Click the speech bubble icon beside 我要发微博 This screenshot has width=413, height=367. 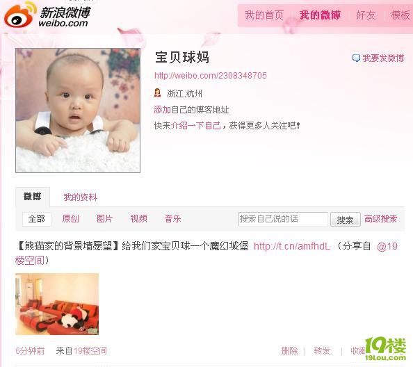click(356, 58)
